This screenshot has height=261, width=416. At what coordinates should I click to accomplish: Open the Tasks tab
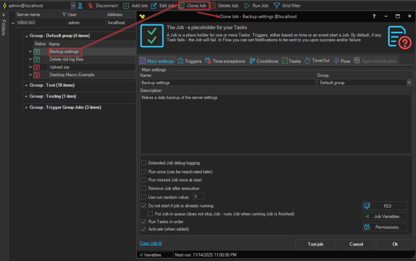(291, 61)
